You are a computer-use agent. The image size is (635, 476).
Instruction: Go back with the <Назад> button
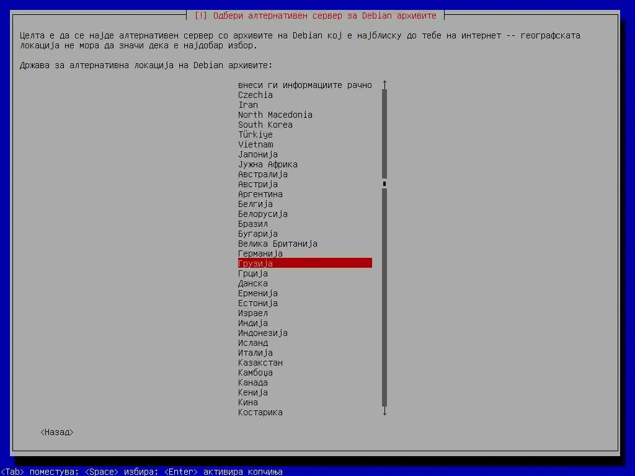[x=56, y=432]
